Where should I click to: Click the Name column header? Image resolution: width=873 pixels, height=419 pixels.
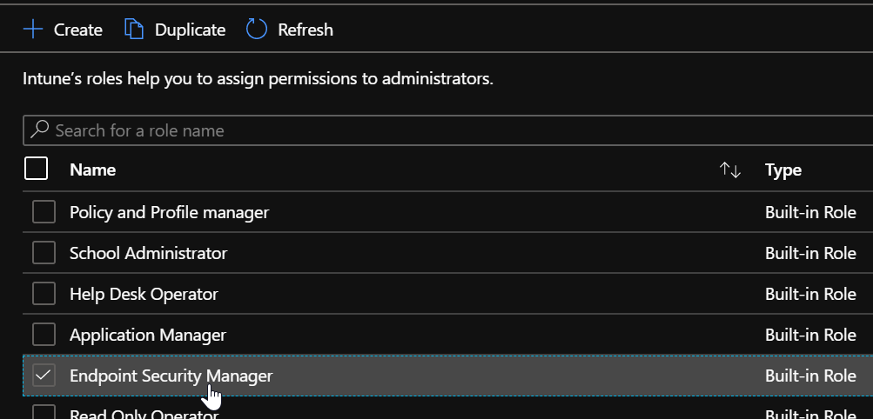[92, 170]
